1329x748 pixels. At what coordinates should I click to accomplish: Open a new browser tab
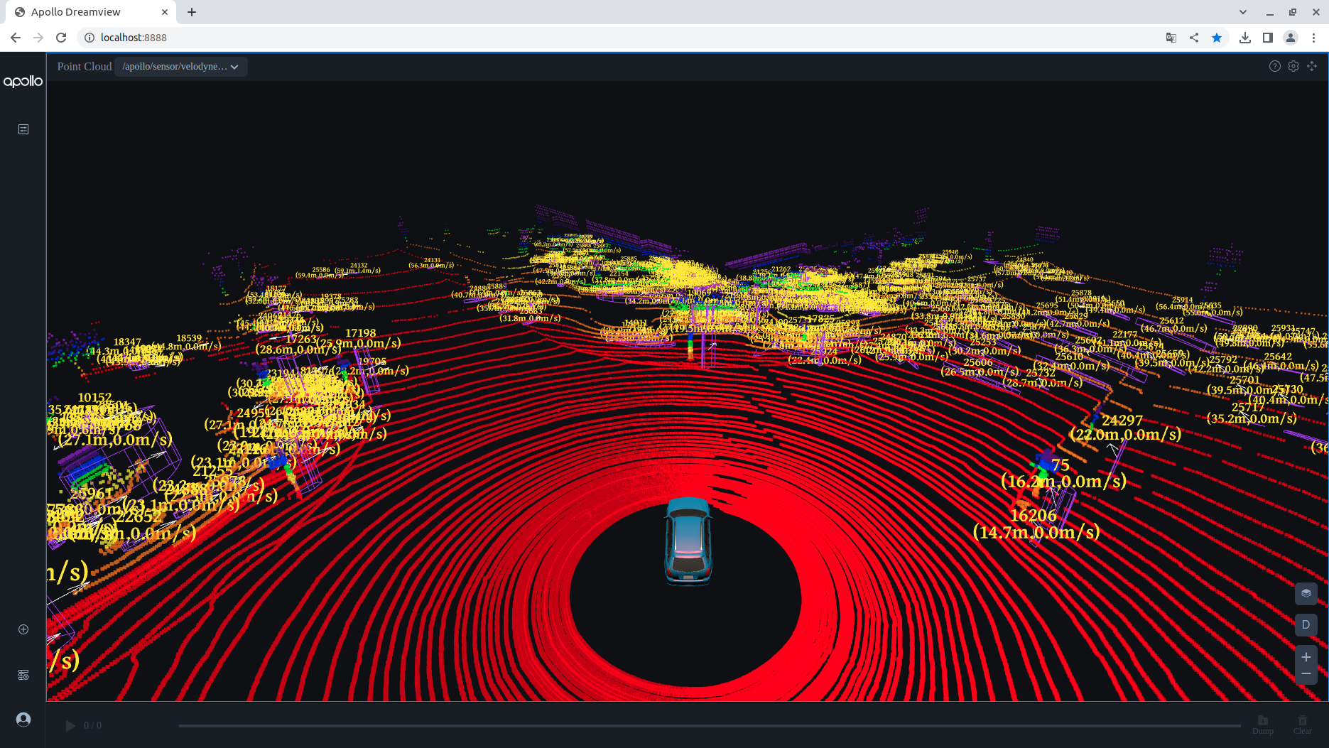(x=192, y=12)
